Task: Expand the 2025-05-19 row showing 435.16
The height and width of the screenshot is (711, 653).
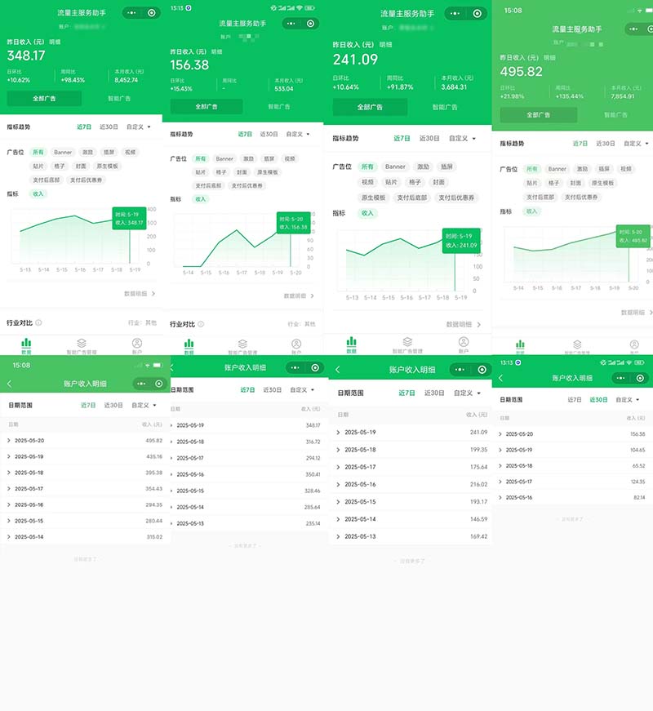Action: coord(8,456)
